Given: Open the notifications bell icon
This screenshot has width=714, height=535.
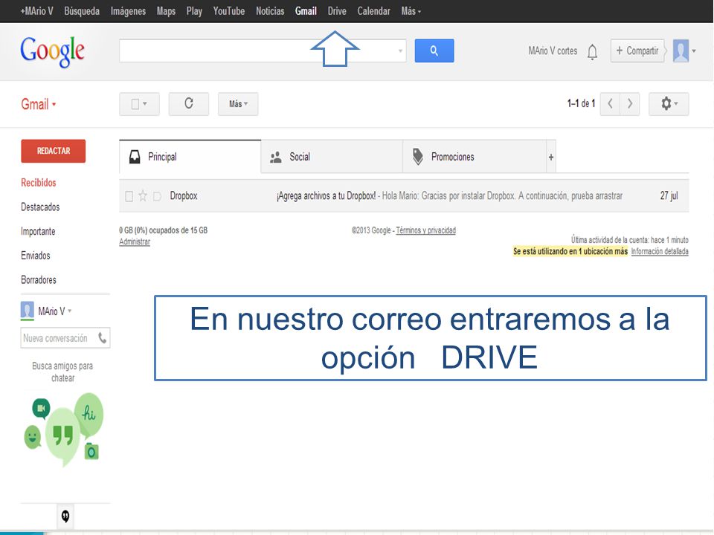Looking at the screenshot, I should tap(592, 51).
